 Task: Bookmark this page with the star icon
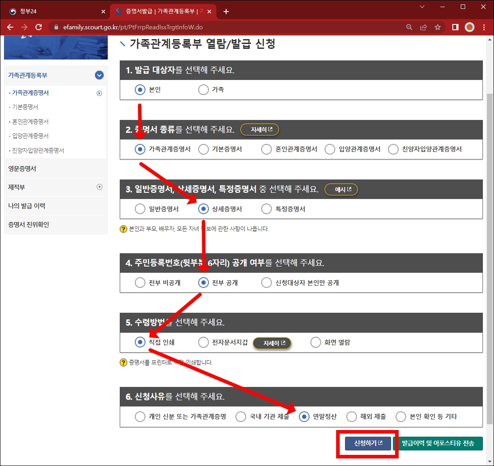[438, 27]
